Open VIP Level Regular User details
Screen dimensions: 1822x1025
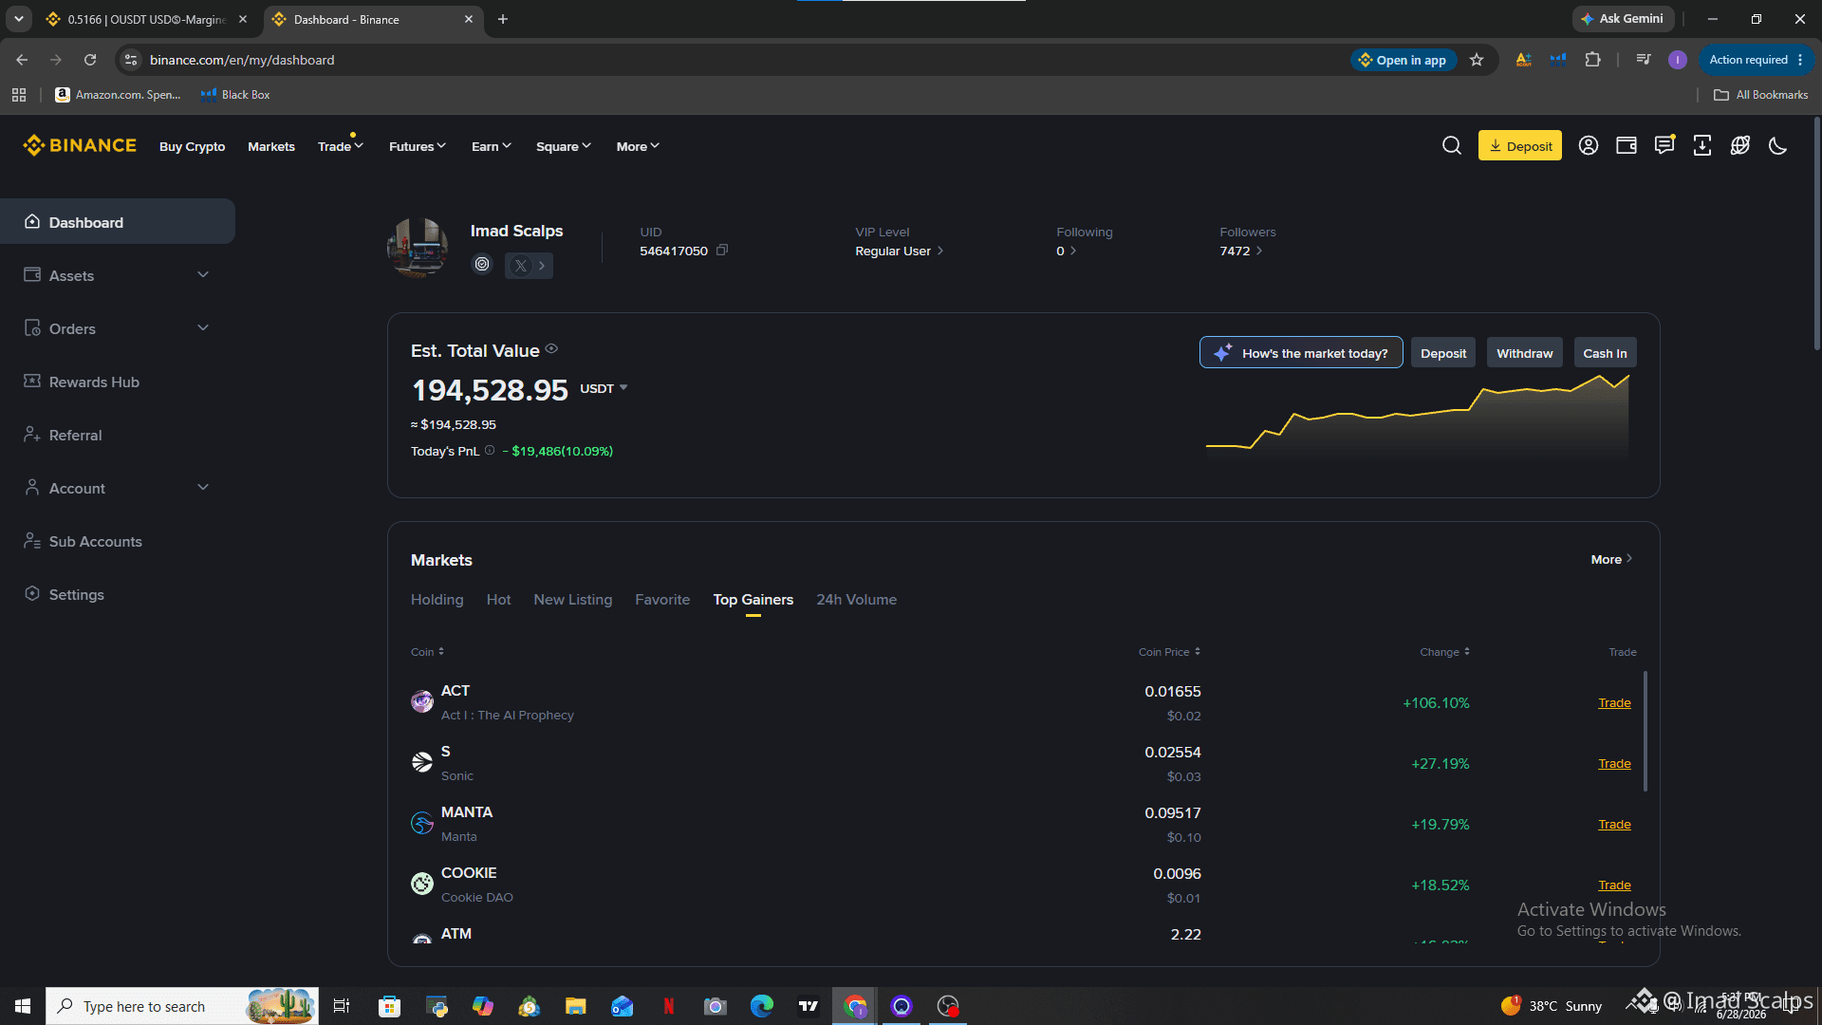pos(900,251)
